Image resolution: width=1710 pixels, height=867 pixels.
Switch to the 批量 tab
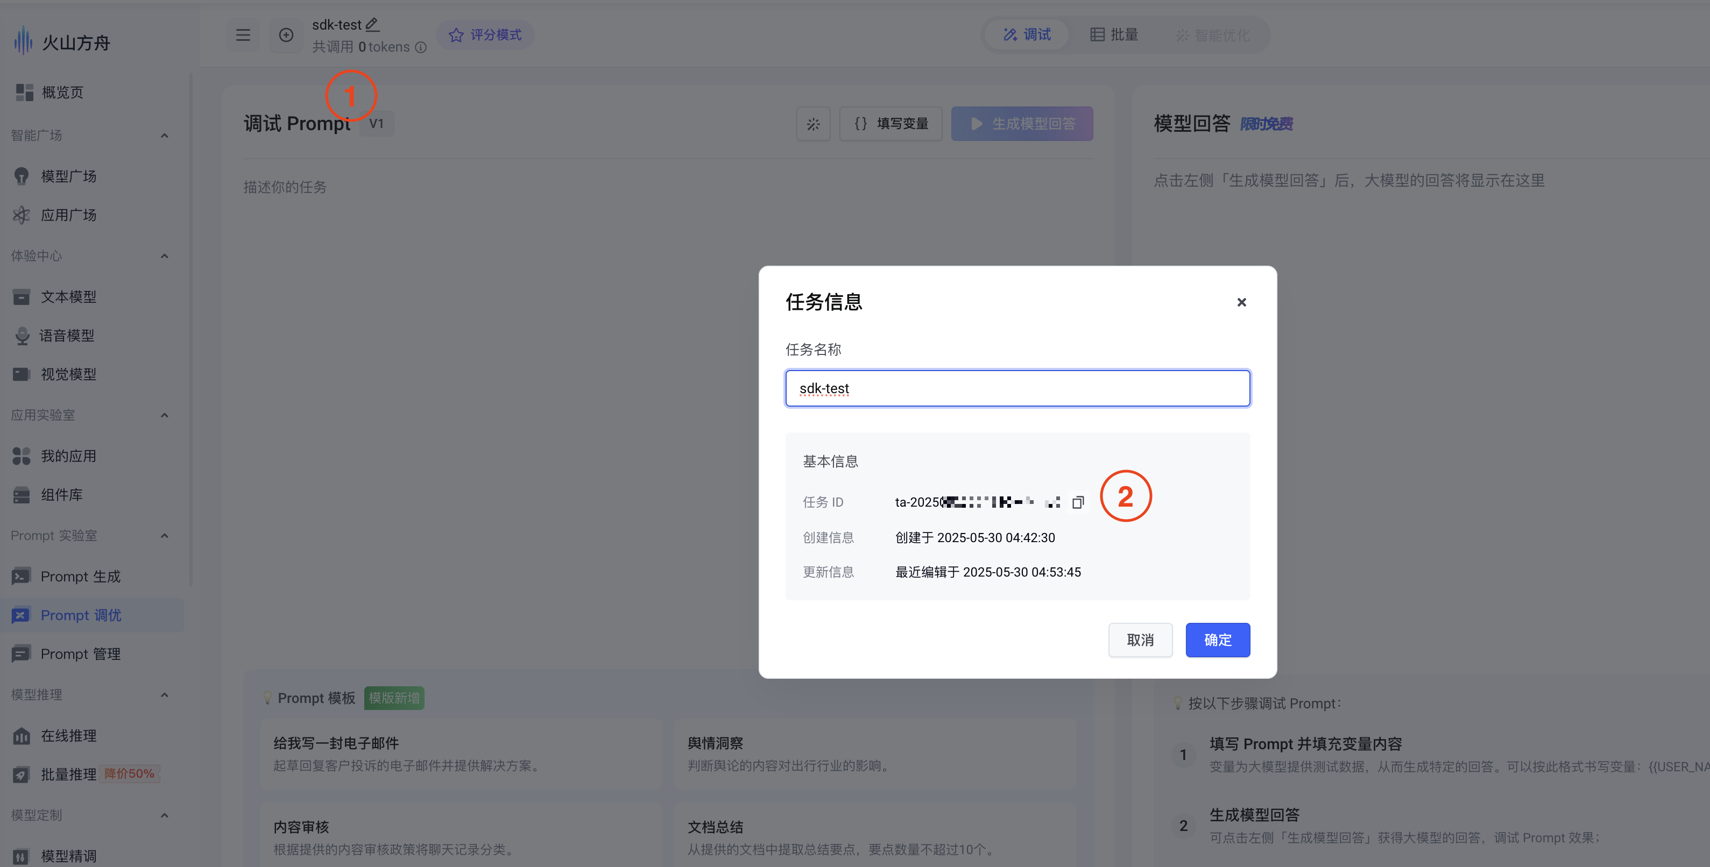pos(1114,34)
